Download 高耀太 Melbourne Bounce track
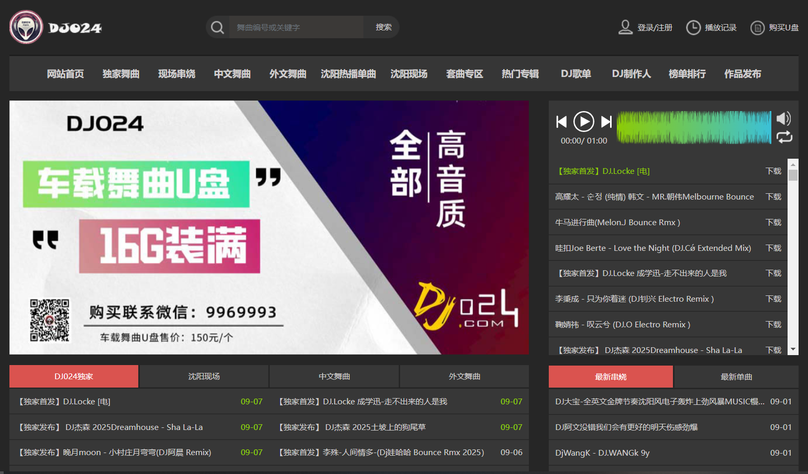This screenshot has width=808, height=474. 773,197
